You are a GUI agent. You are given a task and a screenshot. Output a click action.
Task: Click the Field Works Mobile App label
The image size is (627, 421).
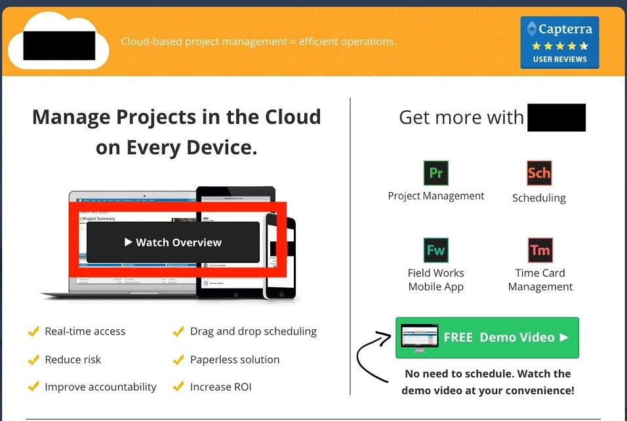(x=435, y=280)
